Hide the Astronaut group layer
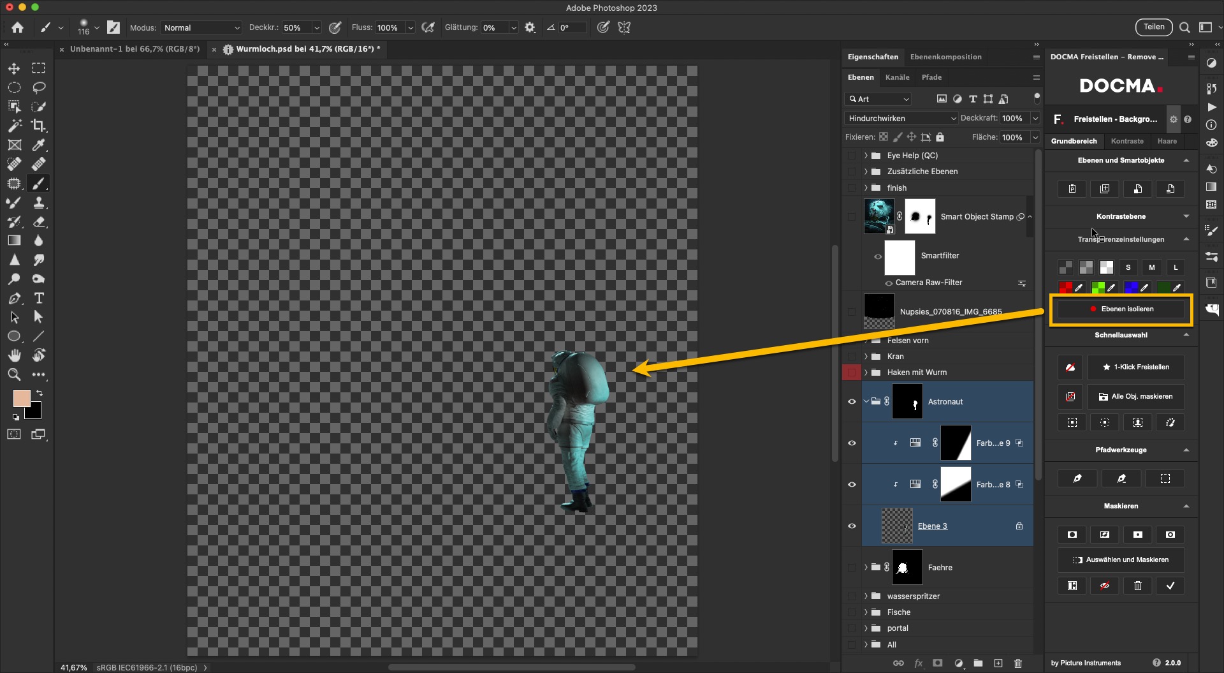 [x=852, y=402]
